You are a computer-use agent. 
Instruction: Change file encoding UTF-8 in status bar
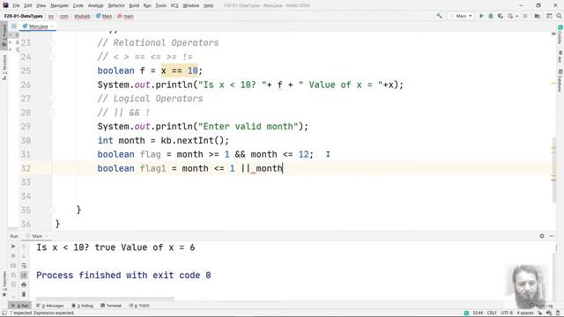(507, 313)
